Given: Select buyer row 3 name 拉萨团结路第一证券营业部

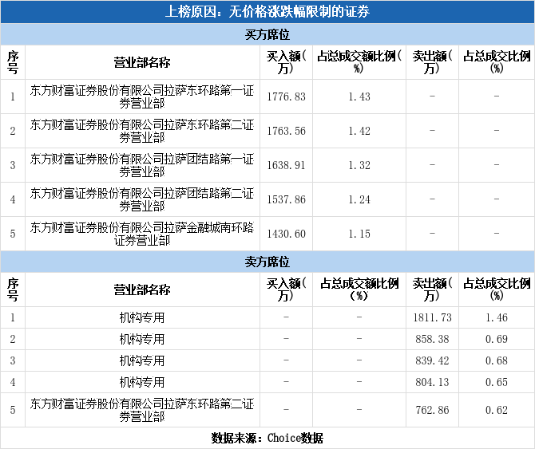Looking at the screenshot, I should point(142,165).
